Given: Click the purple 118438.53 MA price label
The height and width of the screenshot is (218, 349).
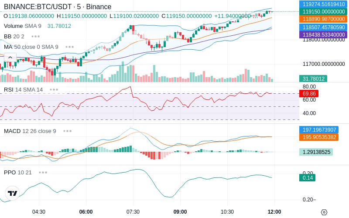Looking at the screenshot, I should 323,35.
